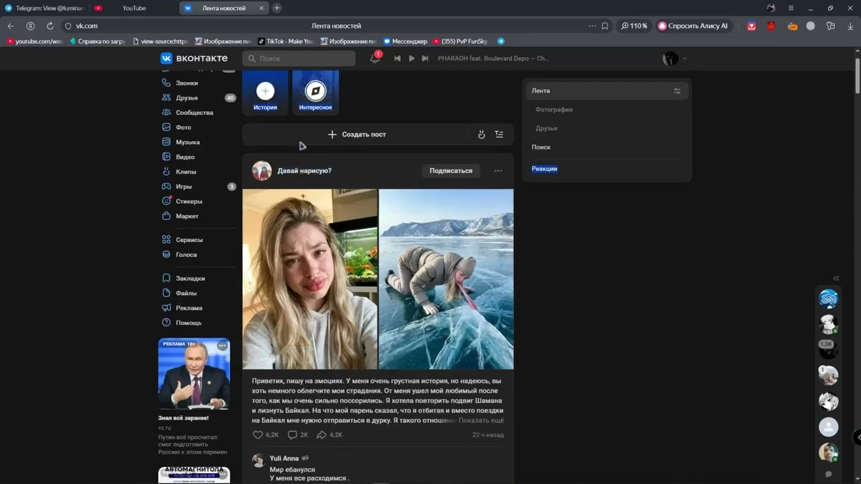Open the browser zoom 110% control

634,26
